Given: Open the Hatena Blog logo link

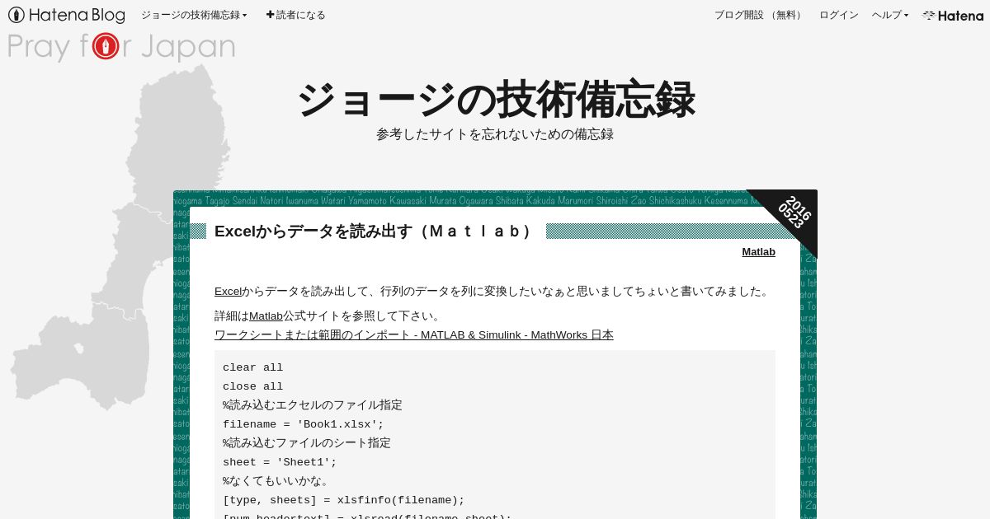Looking at the screenshot, I should coord(67,15).
